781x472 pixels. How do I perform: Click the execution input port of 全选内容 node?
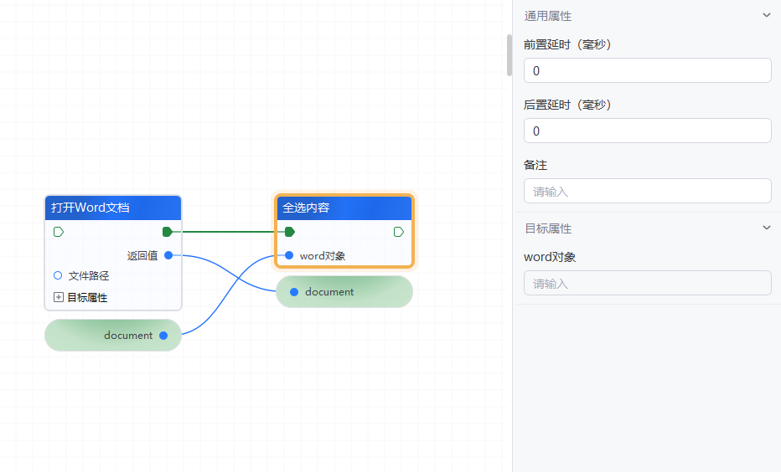click(289, 232)
